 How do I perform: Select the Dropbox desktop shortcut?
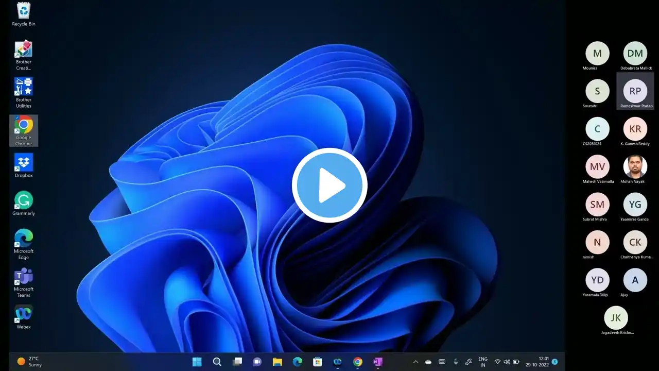24,166
